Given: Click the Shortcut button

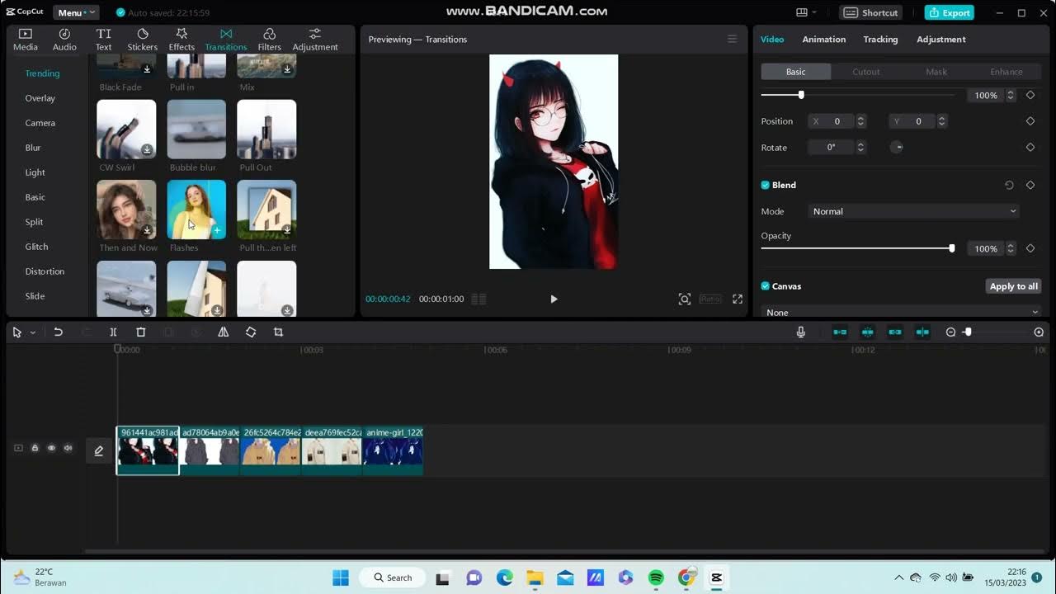Looking at the screenshot, I should (x=871, y=12).
